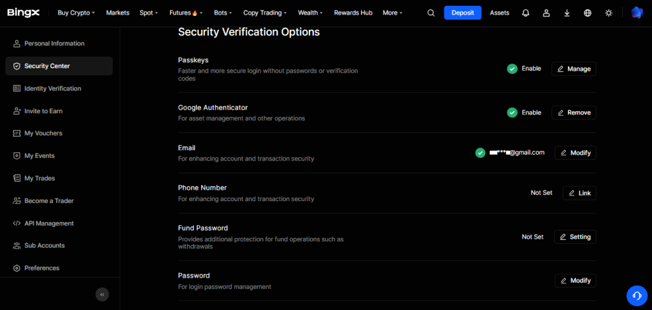Expand the Buy Crypto dropdown

tap(76, 13)
